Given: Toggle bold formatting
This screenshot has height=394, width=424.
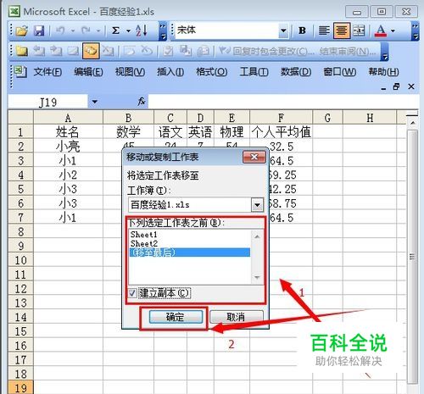Looking at the screenshot, I should tap(302, 31).
